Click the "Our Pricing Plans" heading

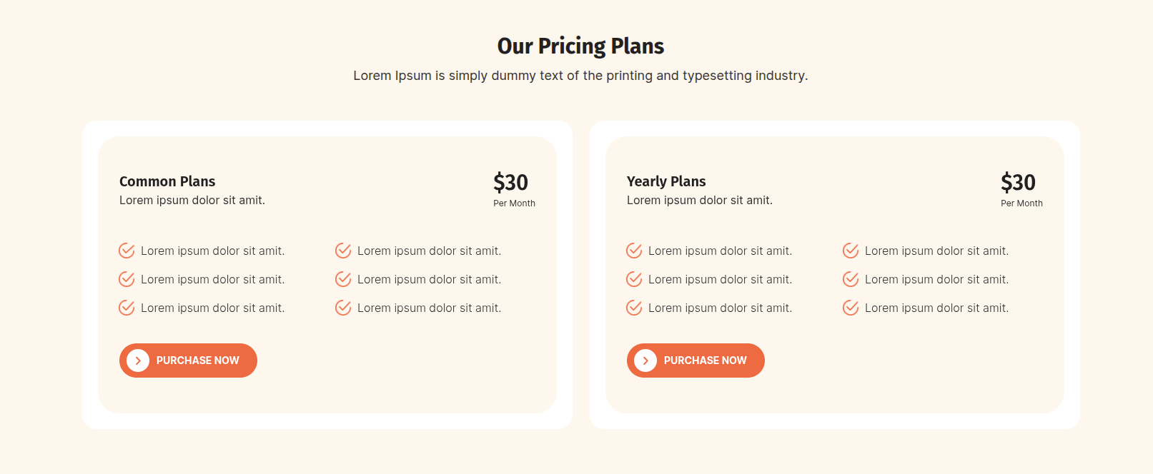580,46
